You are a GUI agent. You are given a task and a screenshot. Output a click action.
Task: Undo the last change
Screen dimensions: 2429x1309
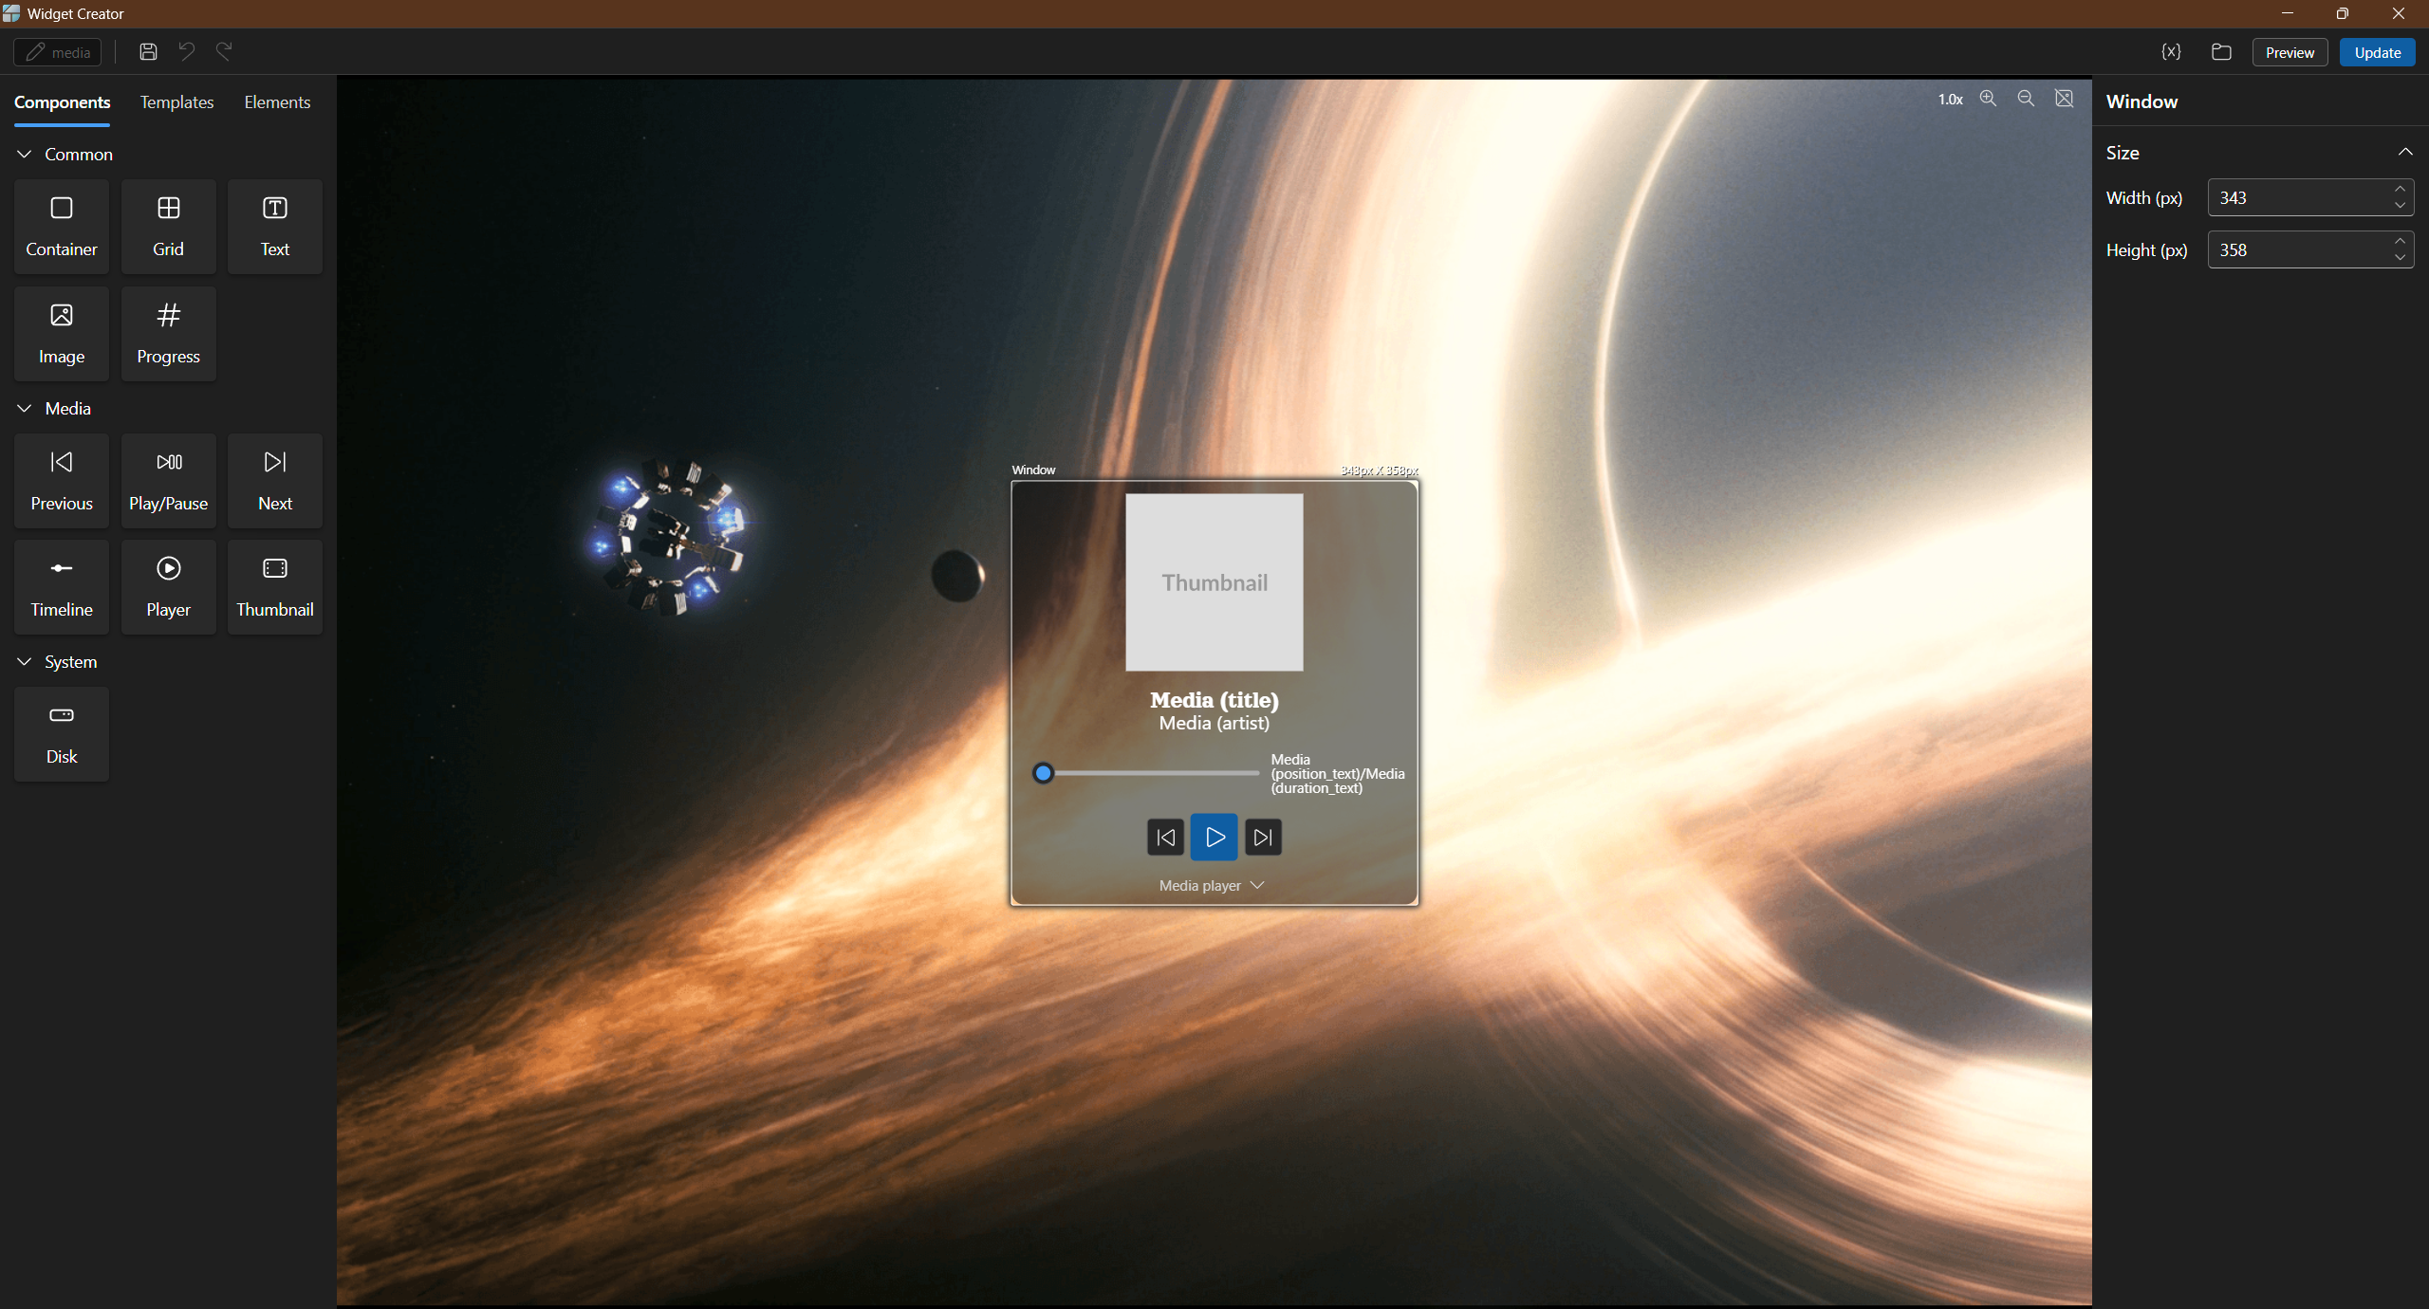point(186,51)
